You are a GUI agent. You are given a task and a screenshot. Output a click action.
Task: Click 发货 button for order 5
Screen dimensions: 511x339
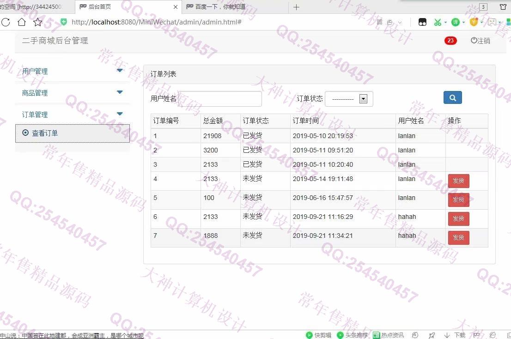[458, 200]
